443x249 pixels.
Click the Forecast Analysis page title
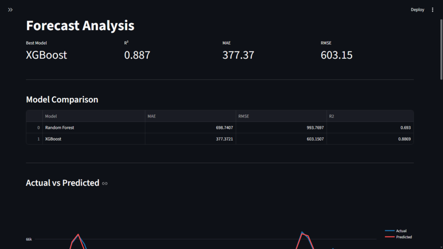(80, 26)
